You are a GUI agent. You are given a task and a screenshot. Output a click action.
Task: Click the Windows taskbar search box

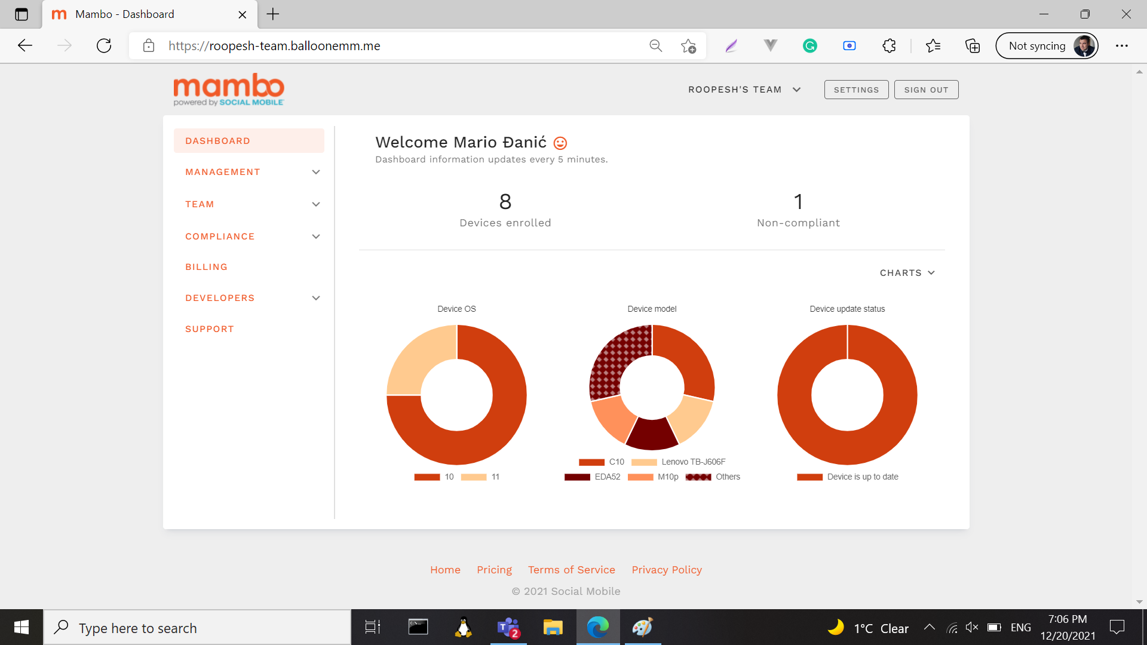tap(197, 628)
